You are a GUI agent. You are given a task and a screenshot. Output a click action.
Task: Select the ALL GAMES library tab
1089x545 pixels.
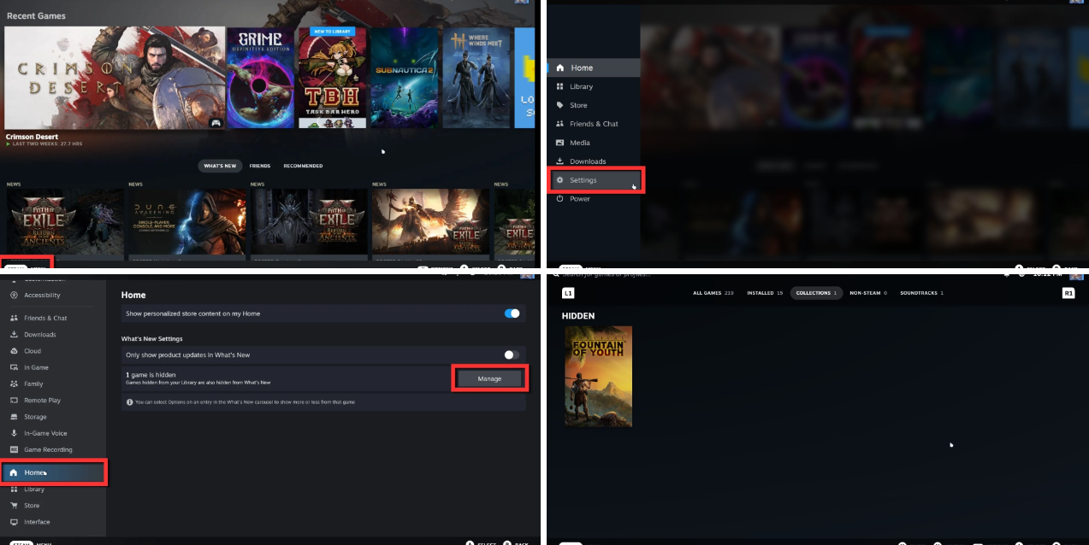pos(713,293)
